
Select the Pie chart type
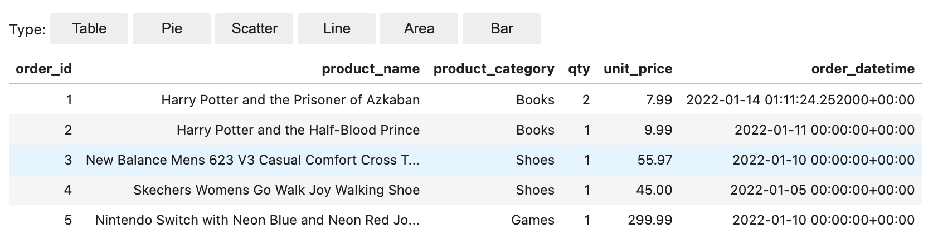(172, 29)
